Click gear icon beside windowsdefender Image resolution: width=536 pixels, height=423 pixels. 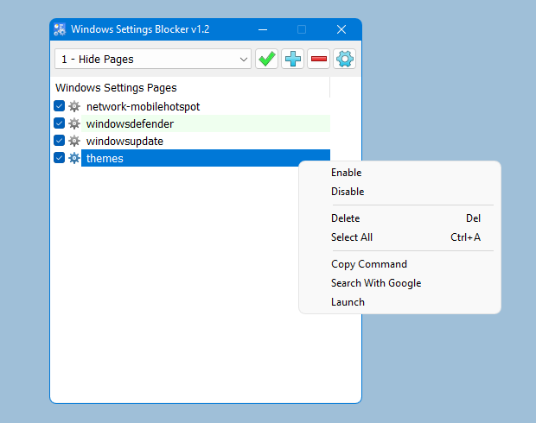74,123
